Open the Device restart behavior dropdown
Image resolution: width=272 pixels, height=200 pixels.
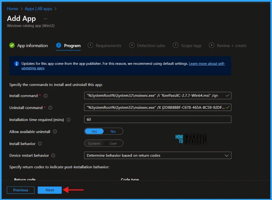tap(158, 155)
